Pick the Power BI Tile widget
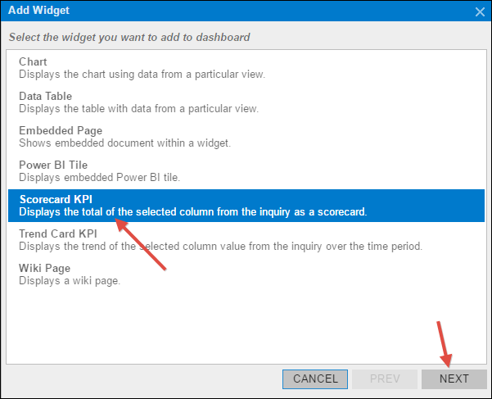 (x=55, y=165)
